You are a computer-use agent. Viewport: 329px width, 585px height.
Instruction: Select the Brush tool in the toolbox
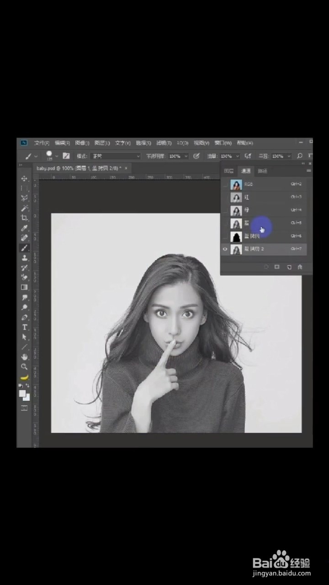[24, 248]
